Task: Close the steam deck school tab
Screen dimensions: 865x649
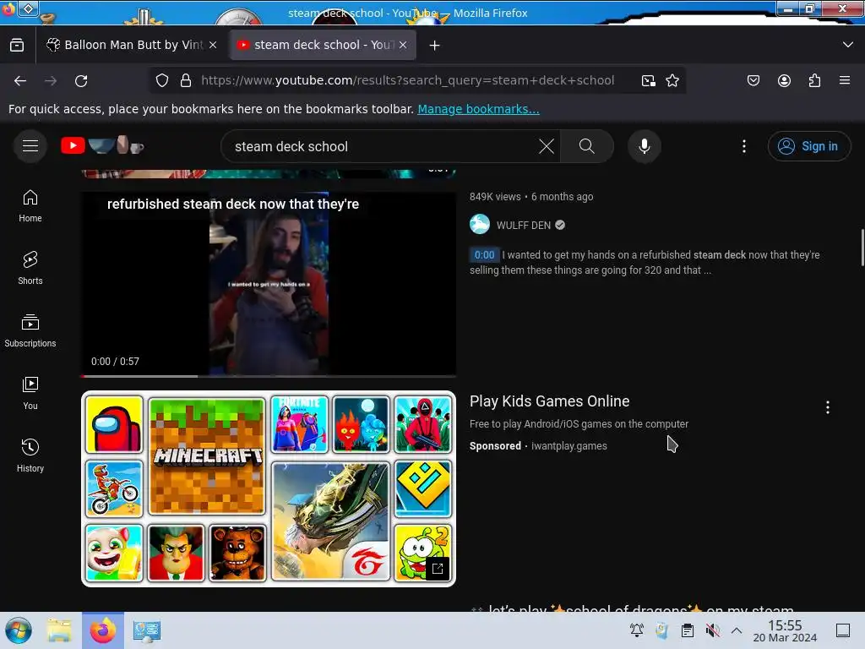Action: [x=403, y=45]
